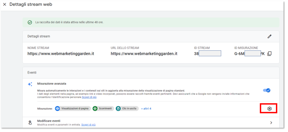The image size is (288, 132).
Task: Click the eye icon in Visualizzazioni di pagina
Action: [x=58, y=108]
